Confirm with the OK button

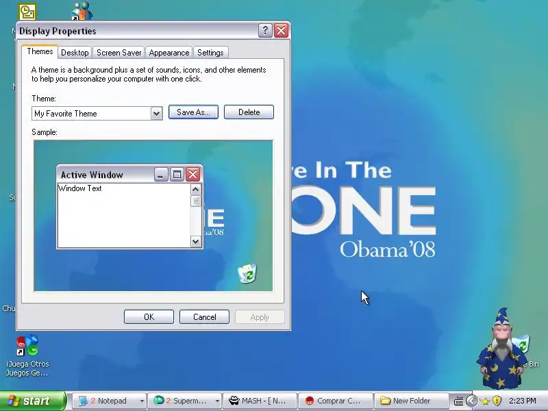pos(149,317)
